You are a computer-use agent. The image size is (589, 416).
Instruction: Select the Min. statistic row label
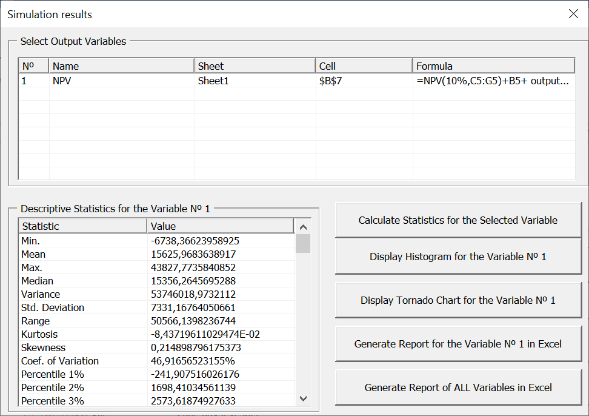coord(30,241)
